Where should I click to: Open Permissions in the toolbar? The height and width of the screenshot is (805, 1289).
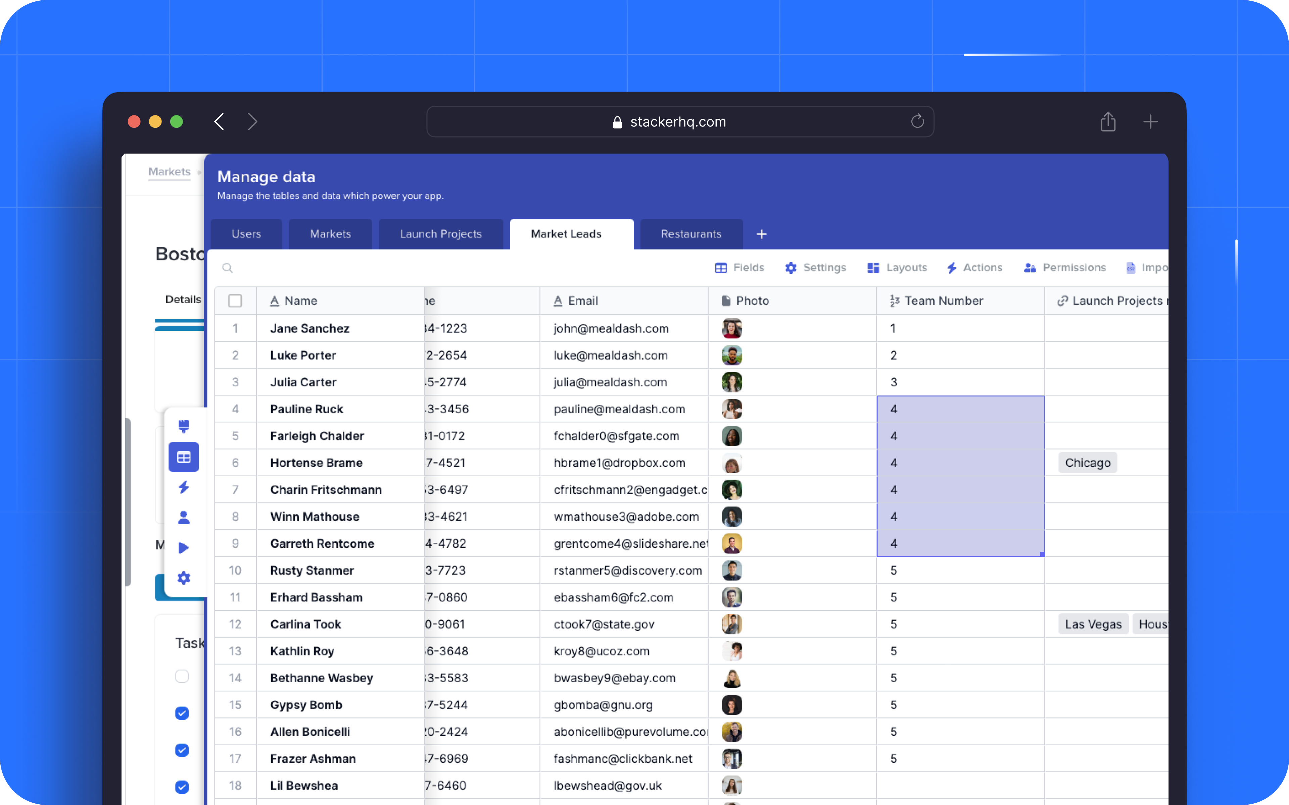[1065, 268]
